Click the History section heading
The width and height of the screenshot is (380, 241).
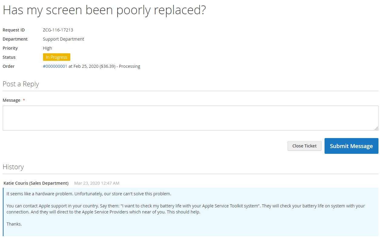[13, 167]
